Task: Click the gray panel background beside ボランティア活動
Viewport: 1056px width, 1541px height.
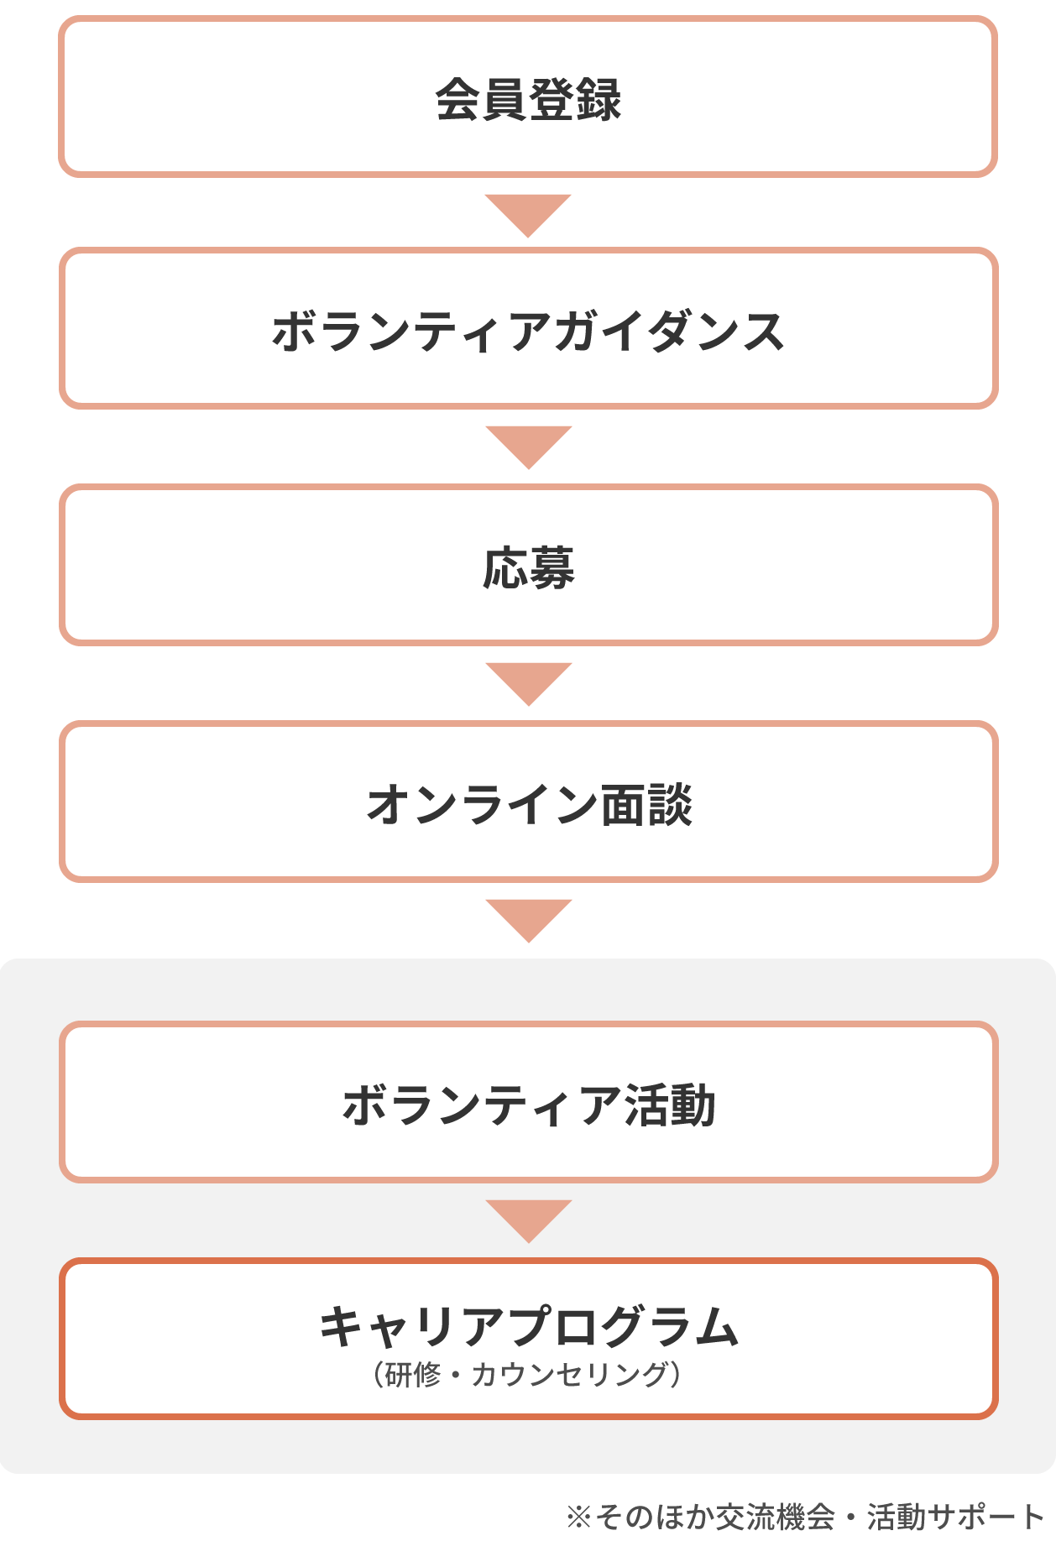Action: pyautogui.click(x=29, y=1102)
